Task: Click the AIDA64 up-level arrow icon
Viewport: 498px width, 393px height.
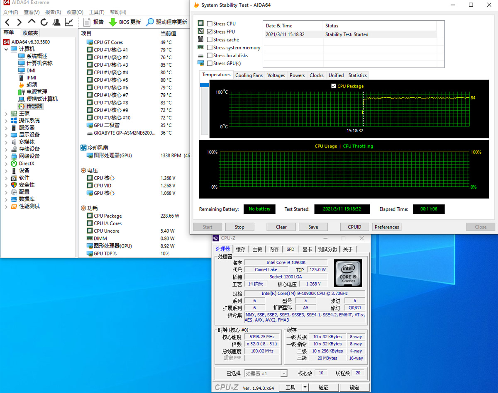Action: click(32, 22)
